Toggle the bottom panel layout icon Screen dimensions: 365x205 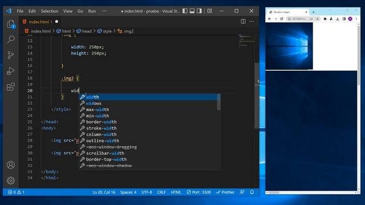pos(192,11)
